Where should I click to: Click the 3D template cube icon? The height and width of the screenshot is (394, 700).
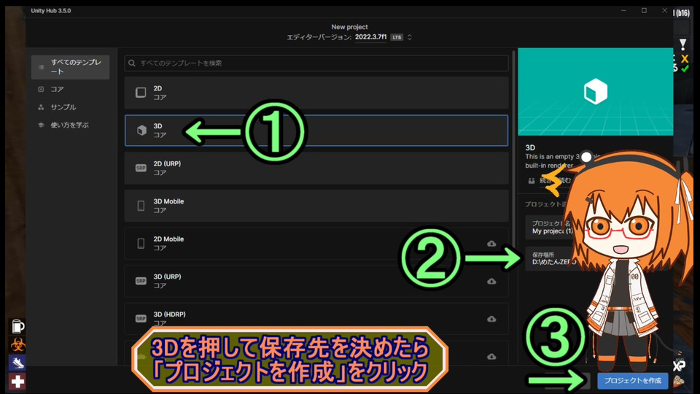141,131
